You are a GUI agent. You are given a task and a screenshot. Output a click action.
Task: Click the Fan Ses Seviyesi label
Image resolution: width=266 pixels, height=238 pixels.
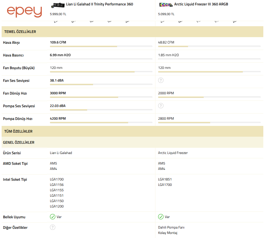point(16,81)
